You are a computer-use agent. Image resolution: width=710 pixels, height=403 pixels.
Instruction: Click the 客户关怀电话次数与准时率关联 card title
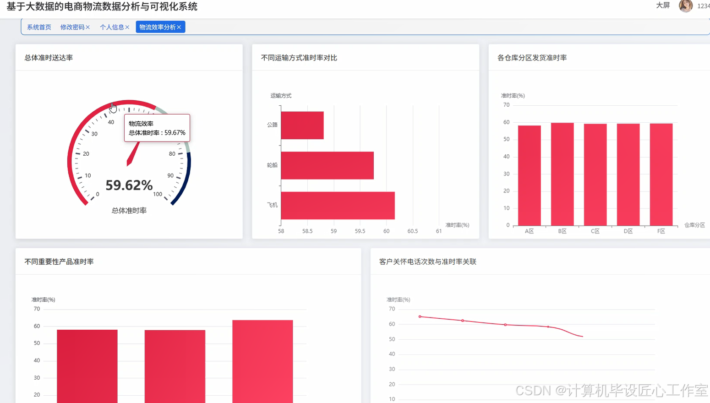tap(428, 261)
